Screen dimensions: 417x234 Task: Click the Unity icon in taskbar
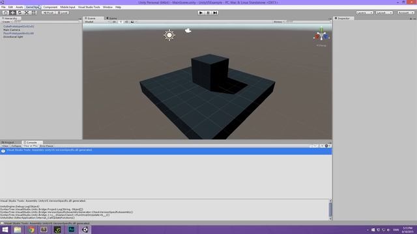tap(85, 229)
